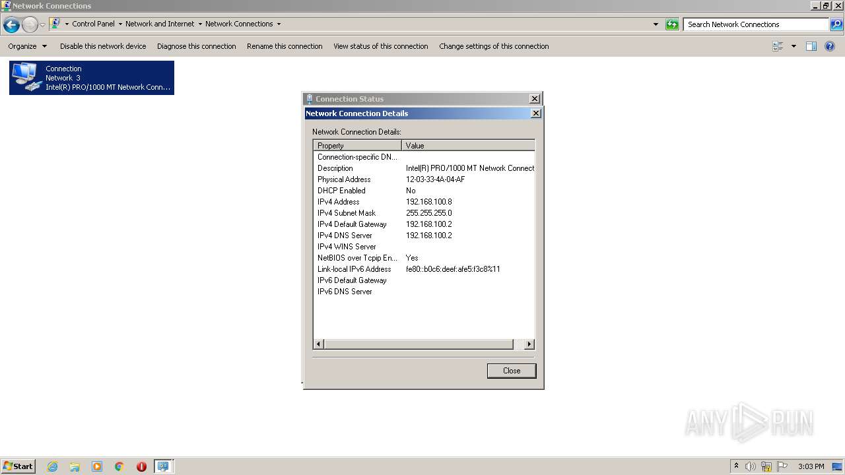Click Disable this network device

point(103,46)
